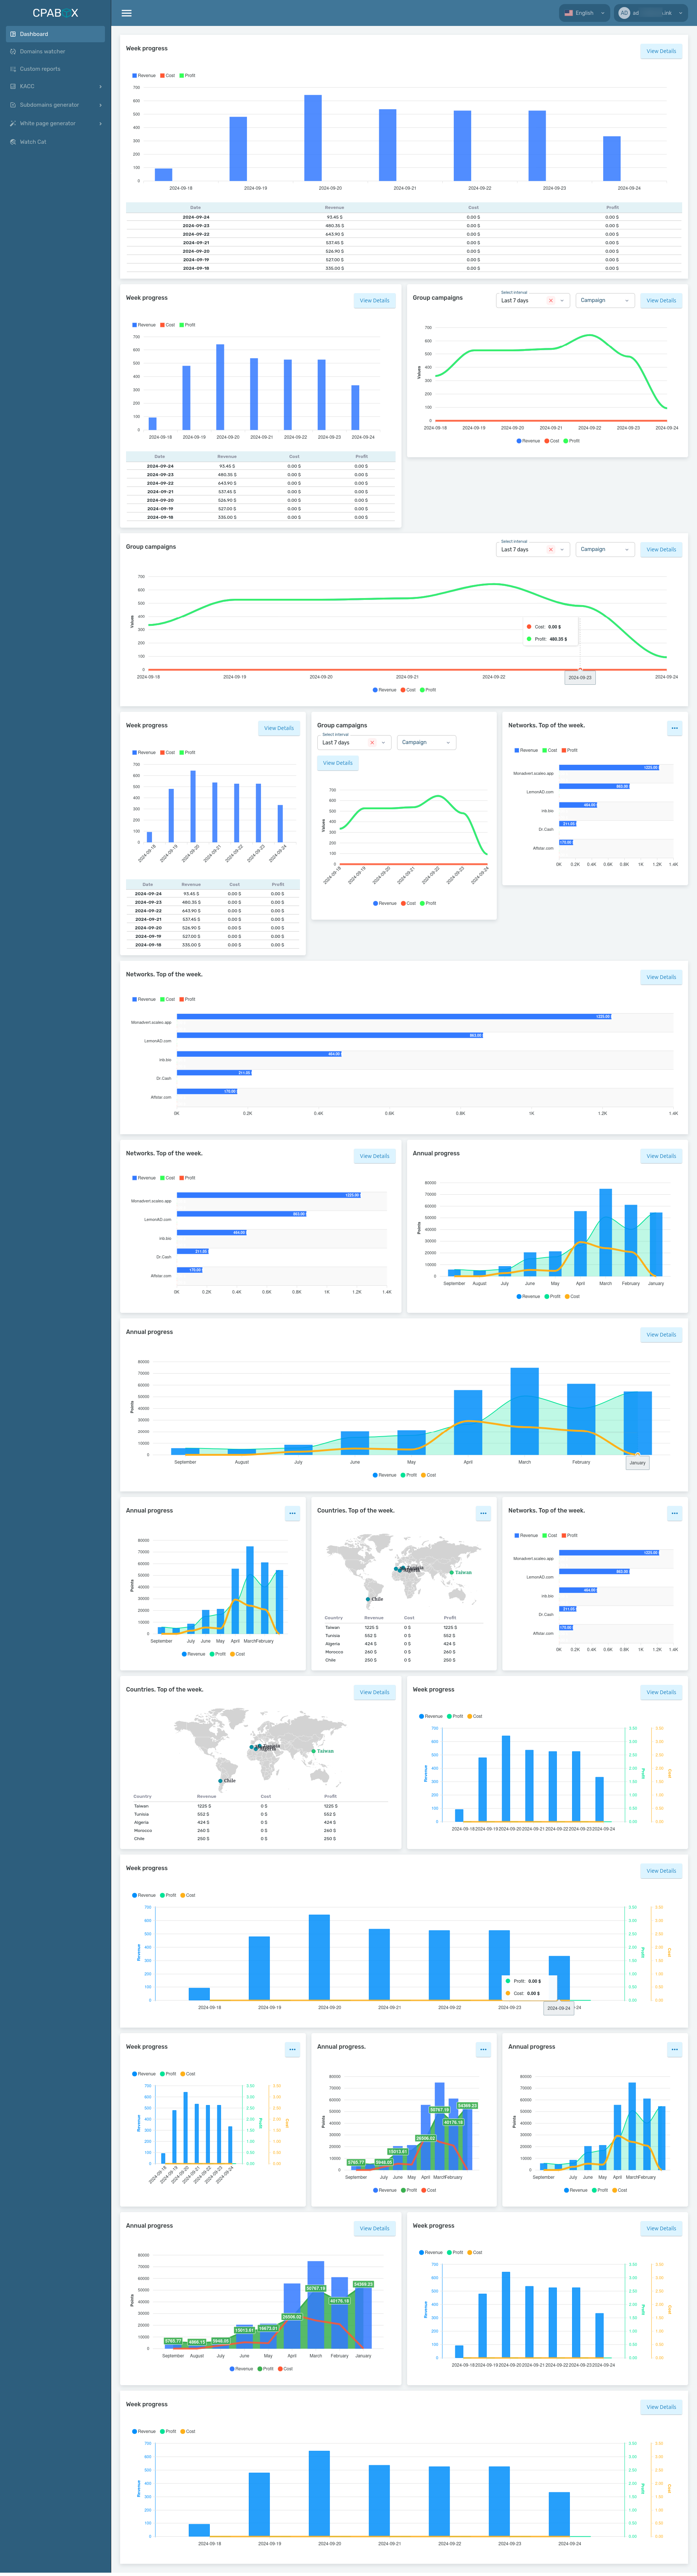Click View Details on Countries. Top of the week card

point(374,1692)
